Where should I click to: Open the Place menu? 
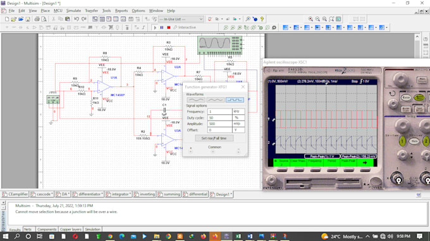coord(46,11)
